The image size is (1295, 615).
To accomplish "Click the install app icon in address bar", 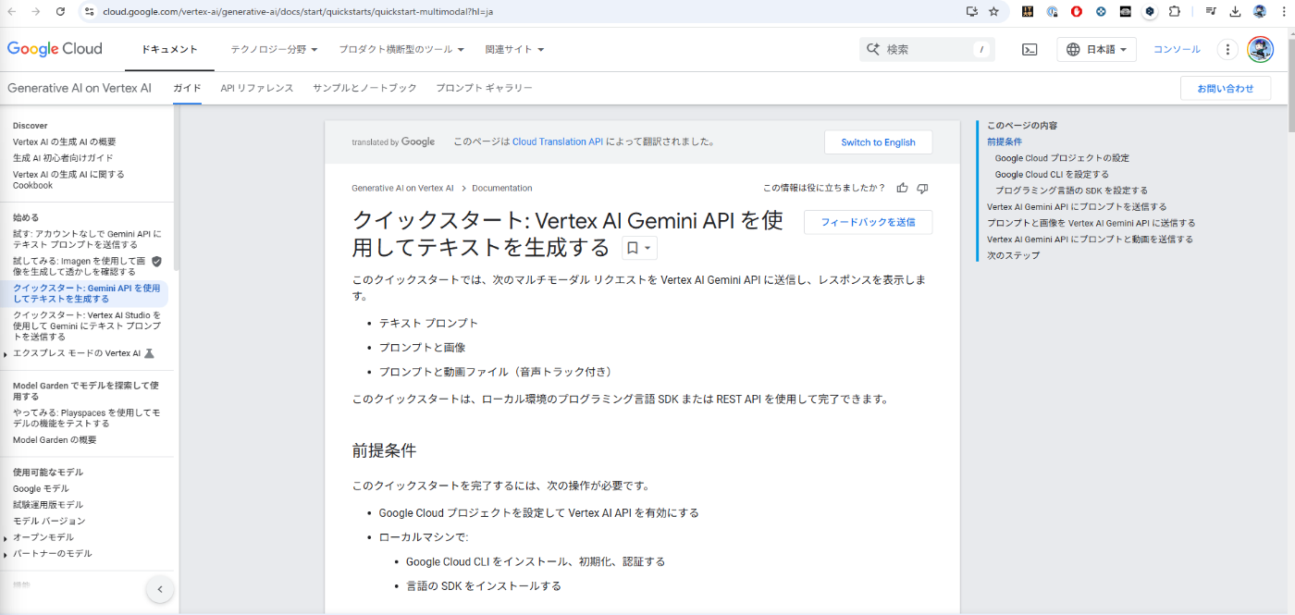I will pos(971,11).
